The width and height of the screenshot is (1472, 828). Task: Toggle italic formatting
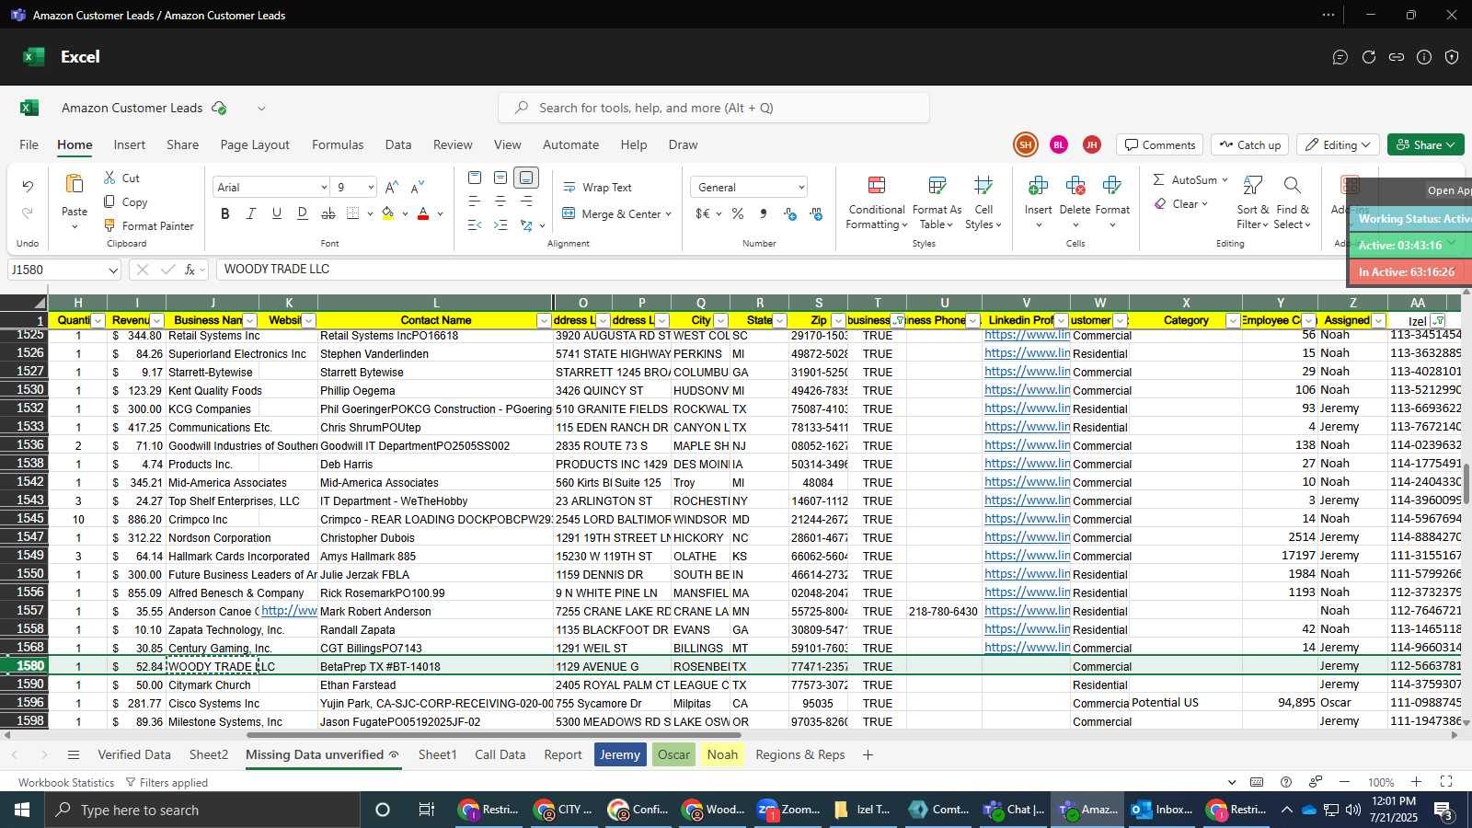tap(251, 213)
